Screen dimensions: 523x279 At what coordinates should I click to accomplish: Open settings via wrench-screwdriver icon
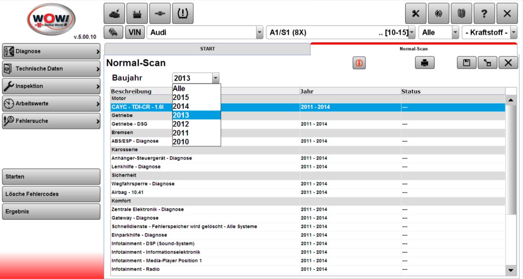pyautogui.click(x=415, y=13)
